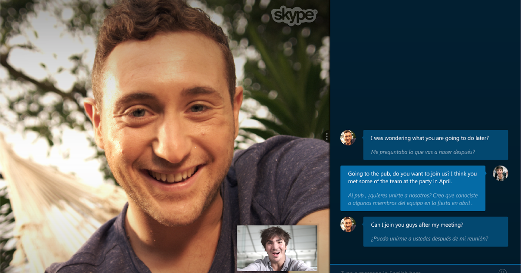Open the emoticon picker in the message box
This screenshot has height=273, width=521.
(x=502, y=272)
